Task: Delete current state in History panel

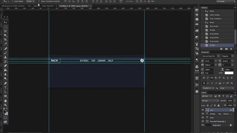Action: tap(231, 49)
